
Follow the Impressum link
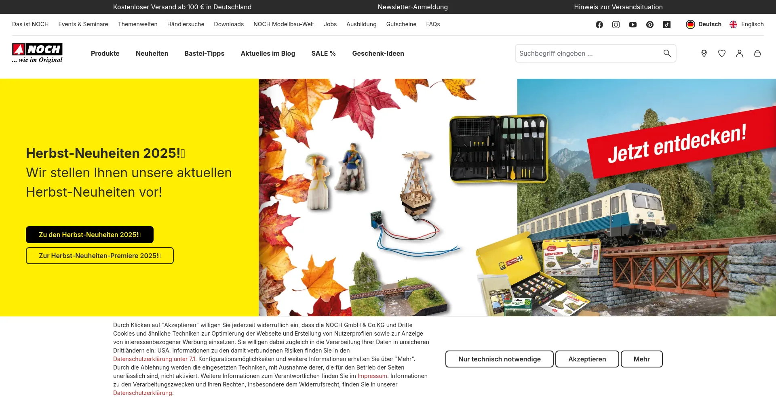[x=372, y=376]
